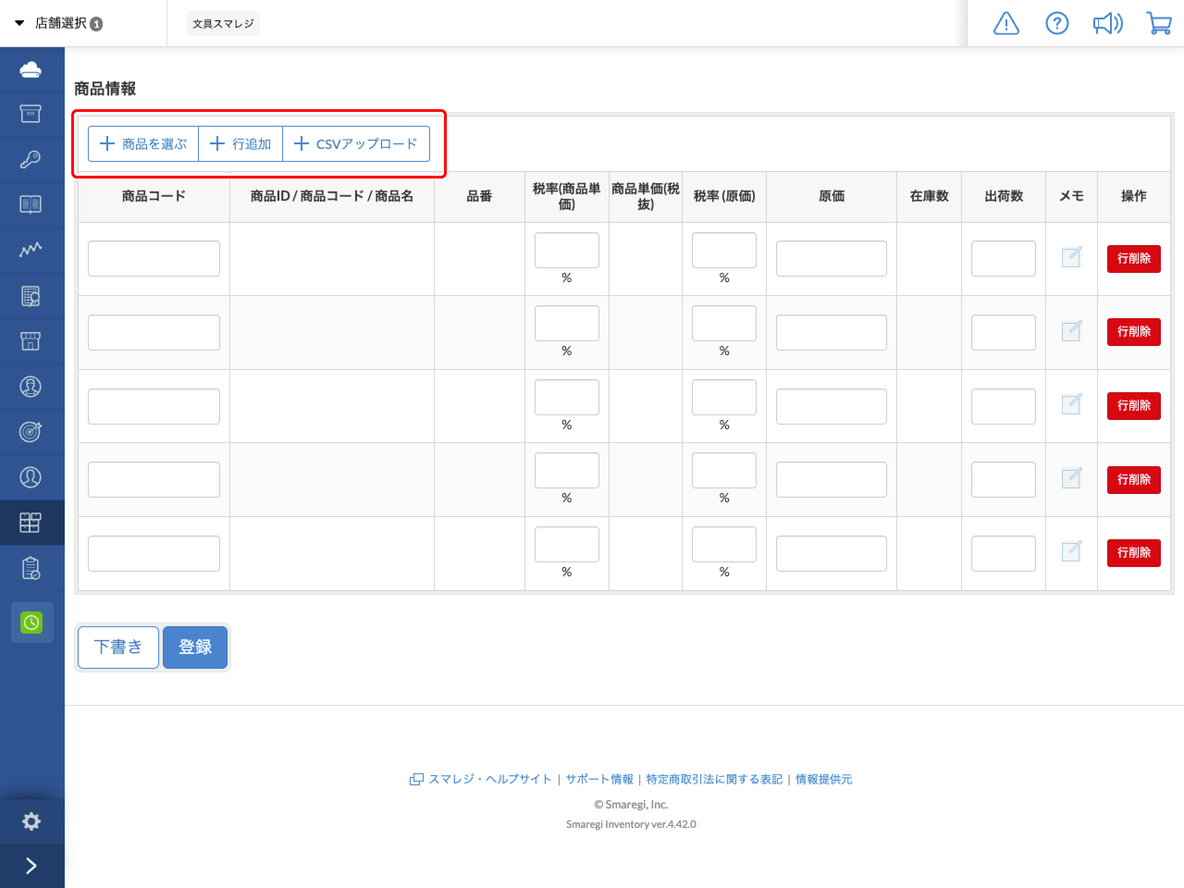Click the key icon in sidebar
Viewport: 1184px width, 888px height.
[31, 160]
